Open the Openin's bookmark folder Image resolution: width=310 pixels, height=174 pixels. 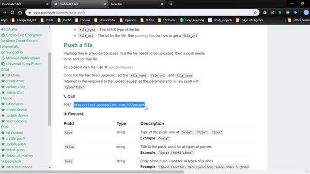click(x=128, y=20)
